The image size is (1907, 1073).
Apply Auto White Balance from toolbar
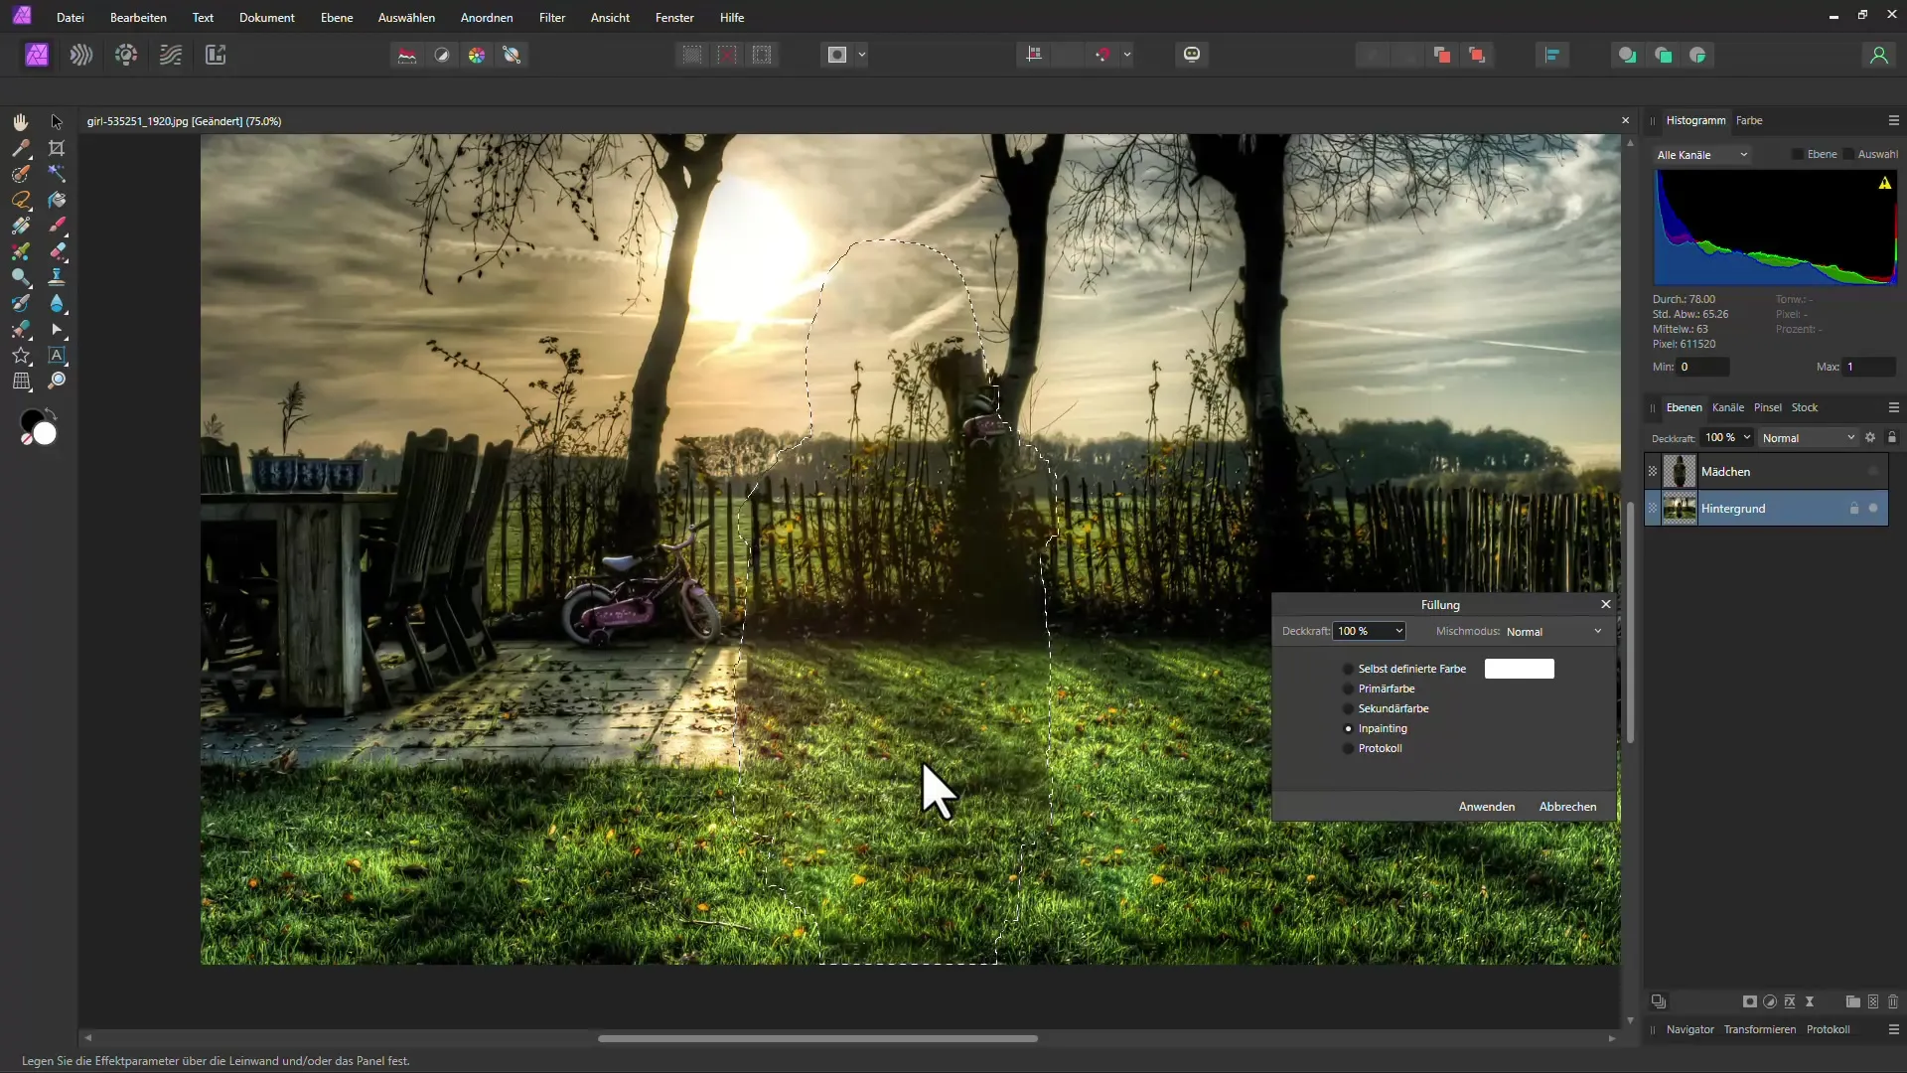(512, 55)
